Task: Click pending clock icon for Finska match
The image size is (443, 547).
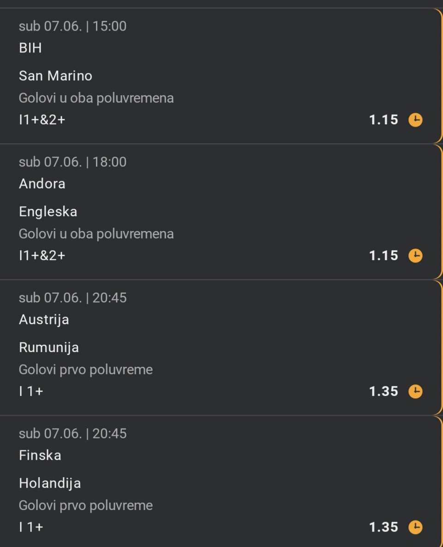Action: pos(415,527)
